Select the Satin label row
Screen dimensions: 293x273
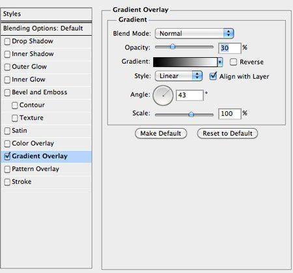pos(46,131)
